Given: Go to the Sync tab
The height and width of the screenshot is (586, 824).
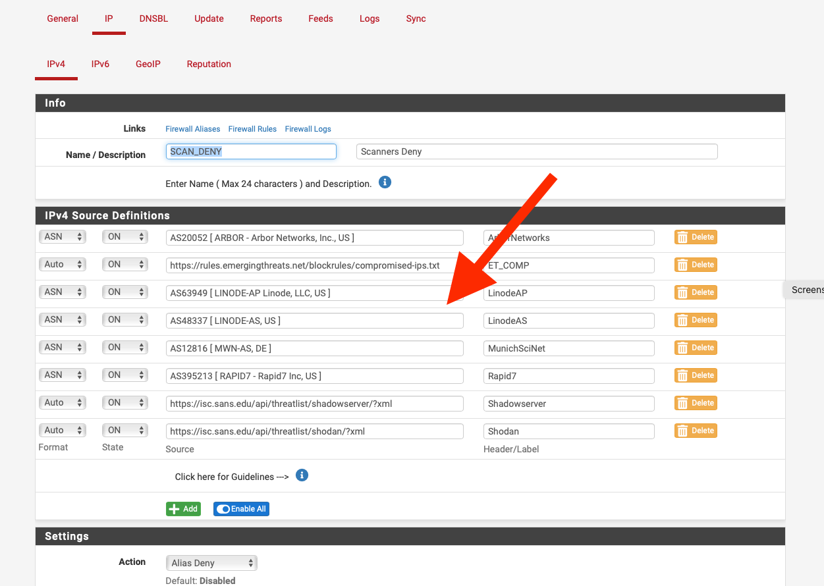Looking at the screenshot, I should [x=416, y=18].
